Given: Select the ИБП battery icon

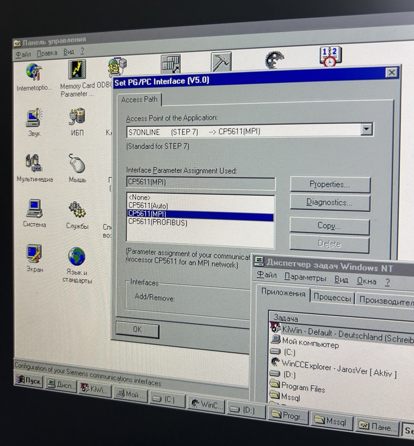Looking at the screenshot, I should 77,116.
